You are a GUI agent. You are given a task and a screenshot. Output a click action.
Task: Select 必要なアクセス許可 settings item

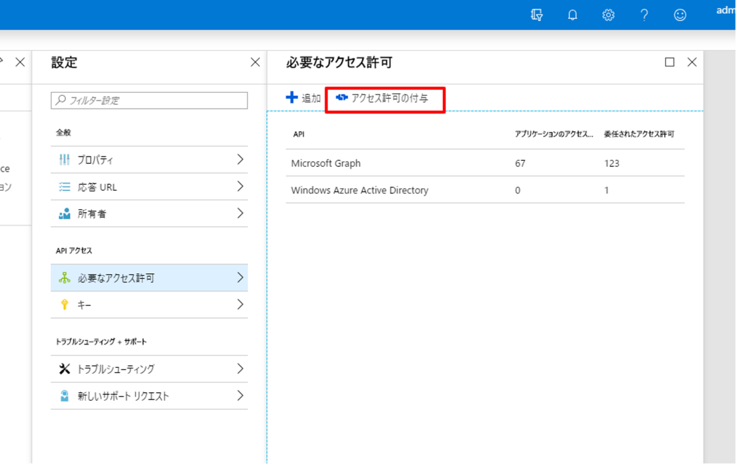click(x=149, y=278)
